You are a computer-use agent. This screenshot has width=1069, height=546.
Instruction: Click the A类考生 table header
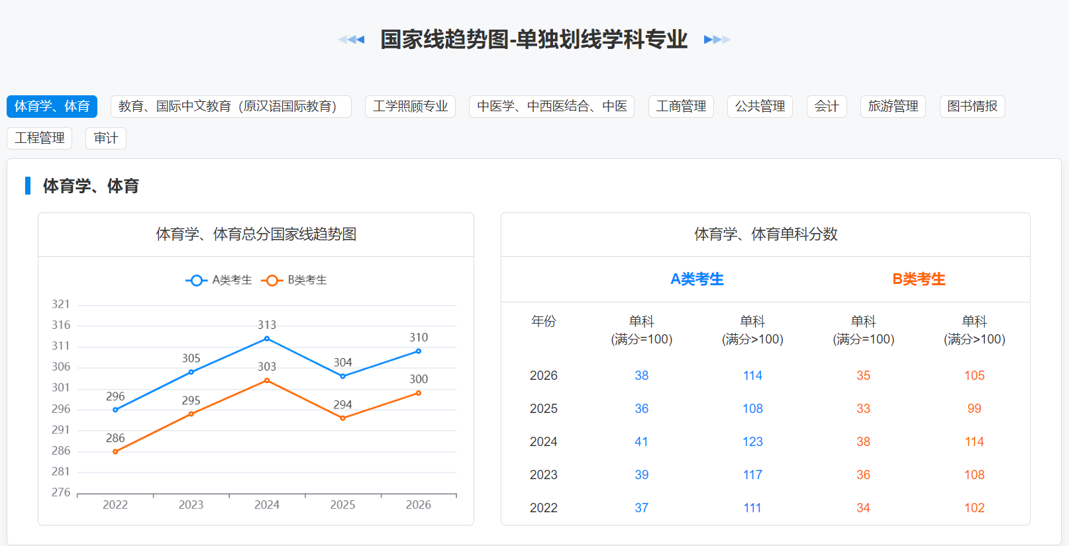(x=697, y=279)
